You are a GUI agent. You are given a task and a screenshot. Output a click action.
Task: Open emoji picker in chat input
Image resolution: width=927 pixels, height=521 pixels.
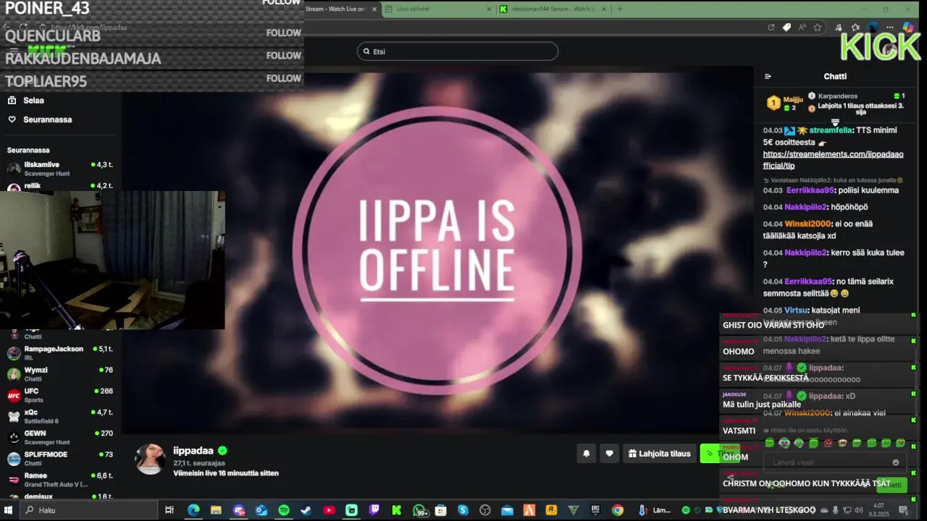pyautogui.click(x=896, y=462)
